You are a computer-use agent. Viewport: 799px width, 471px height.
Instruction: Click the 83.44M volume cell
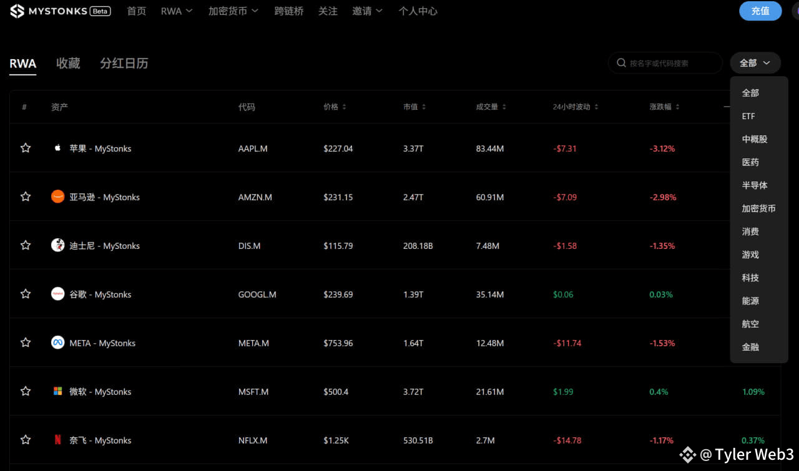pos(490,148)
